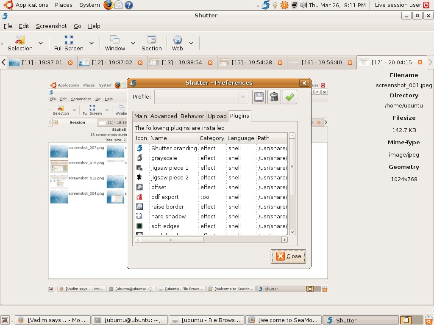
Task: Sort plugins by Language column header
Action: click(x=241, y=138)
